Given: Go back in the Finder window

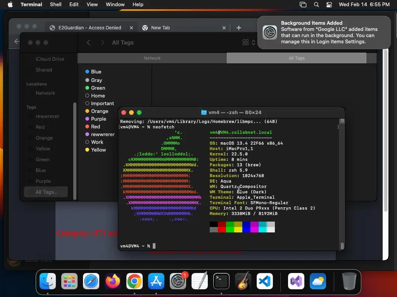Looking at the screenshot, I should pyautogui.click(x=88, y=43).
